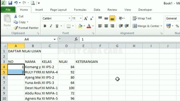This screenshot has height=101, width=180.
Task: Switch to the Page Layout tab
Action: 58,10
